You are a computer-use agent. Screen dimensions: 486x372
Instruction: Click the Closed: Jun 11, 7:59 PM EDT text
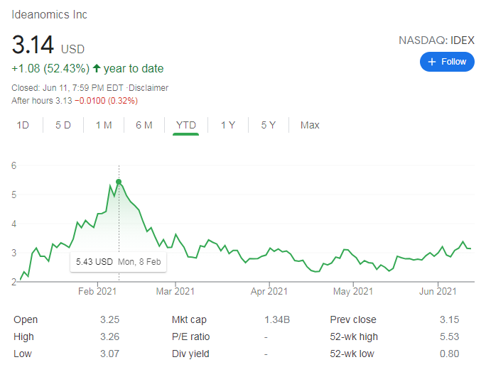(x=67, y=88)
